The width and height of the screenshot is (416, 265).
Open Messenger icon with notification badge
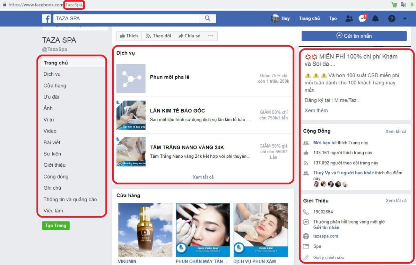pos(363,18)
